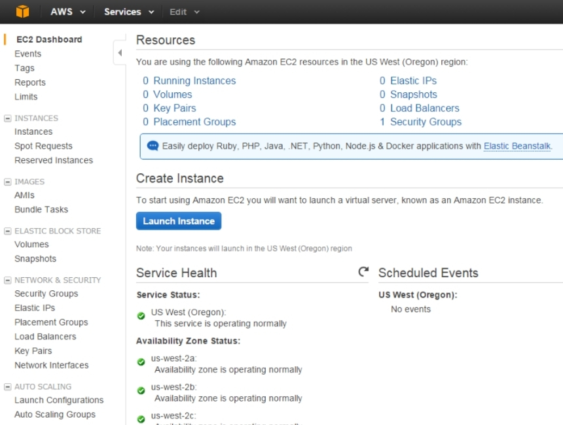Open Key Pairs in the sidebar

click(33, 350)
